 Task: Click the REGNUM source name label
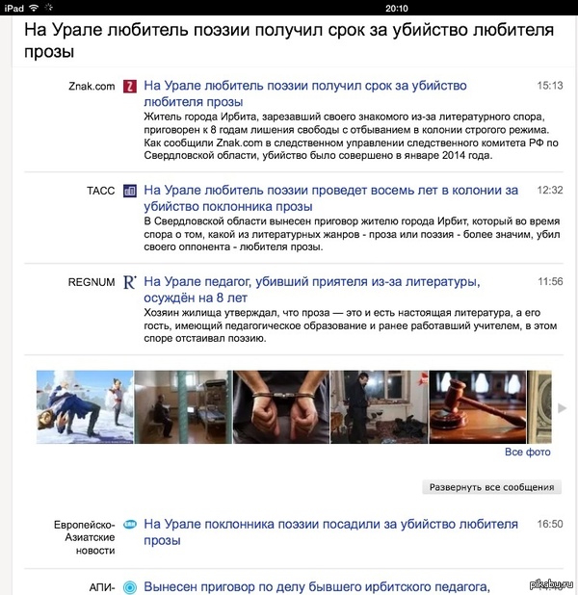pyautogui.click(x=92, y=282)
